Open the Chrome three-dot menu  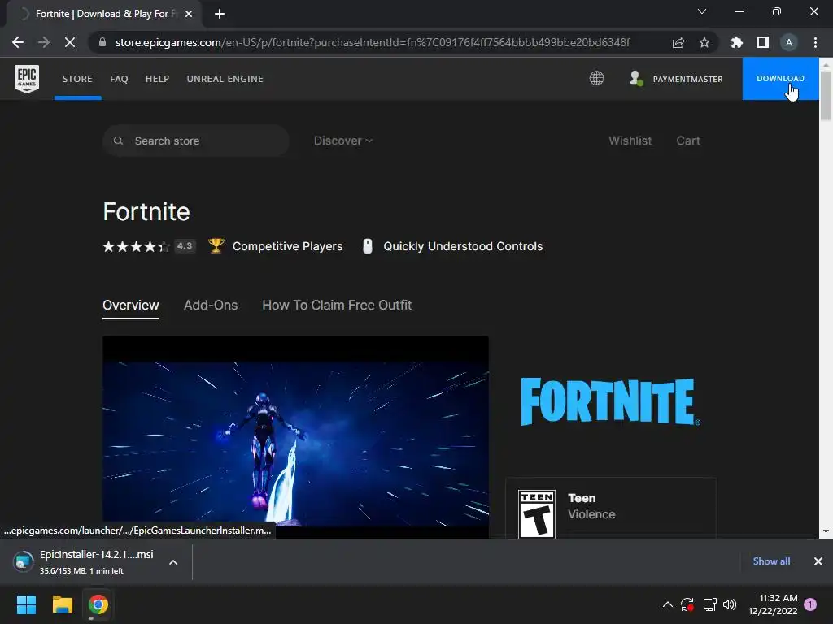point(815,42)
